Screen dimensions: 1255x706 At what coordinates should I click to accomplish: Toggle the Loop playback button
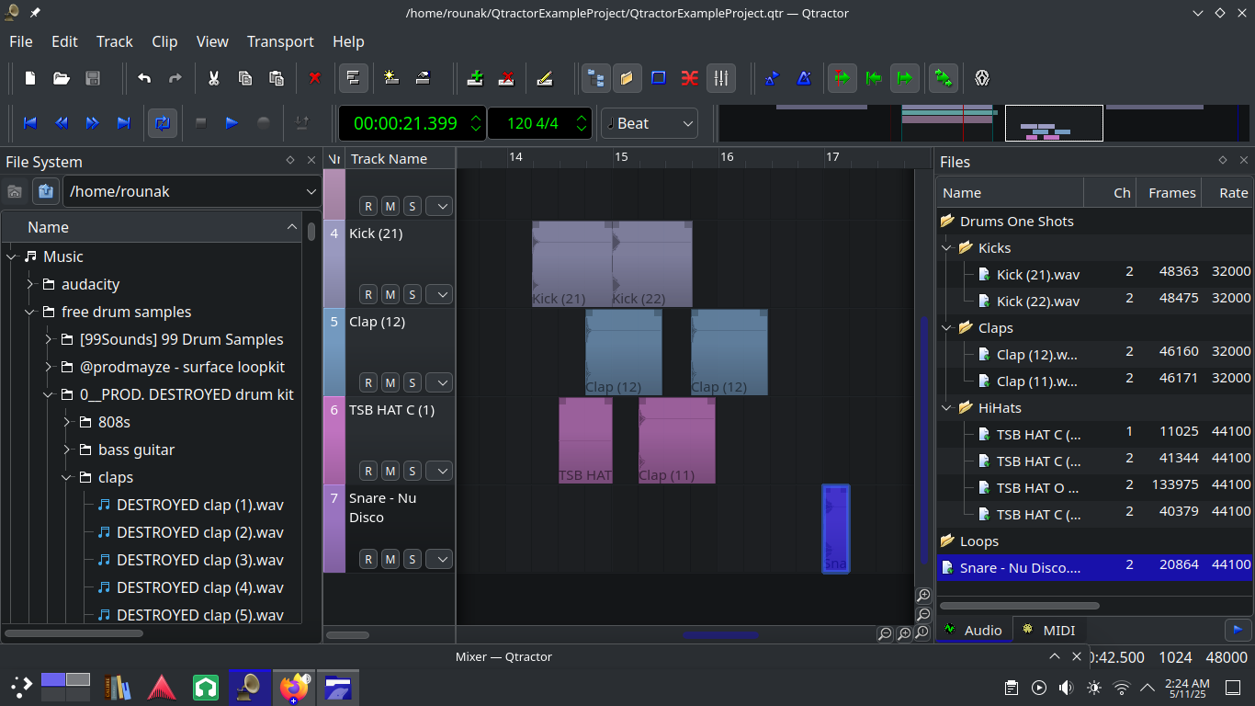(163, 123)
